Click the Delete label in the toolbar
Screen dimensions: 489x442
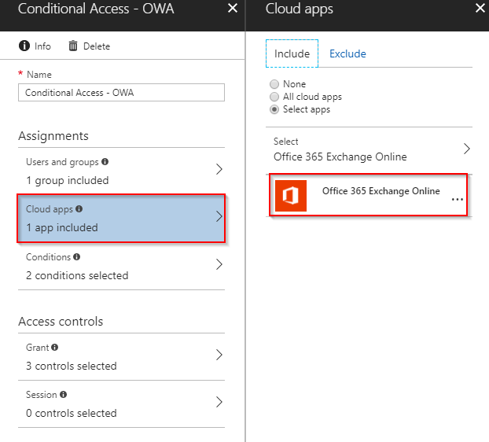click(97, 46)
